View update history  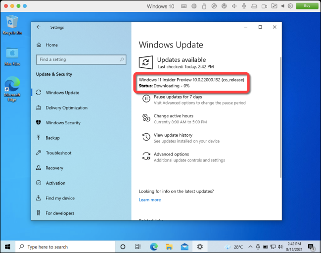click(173, 135)
